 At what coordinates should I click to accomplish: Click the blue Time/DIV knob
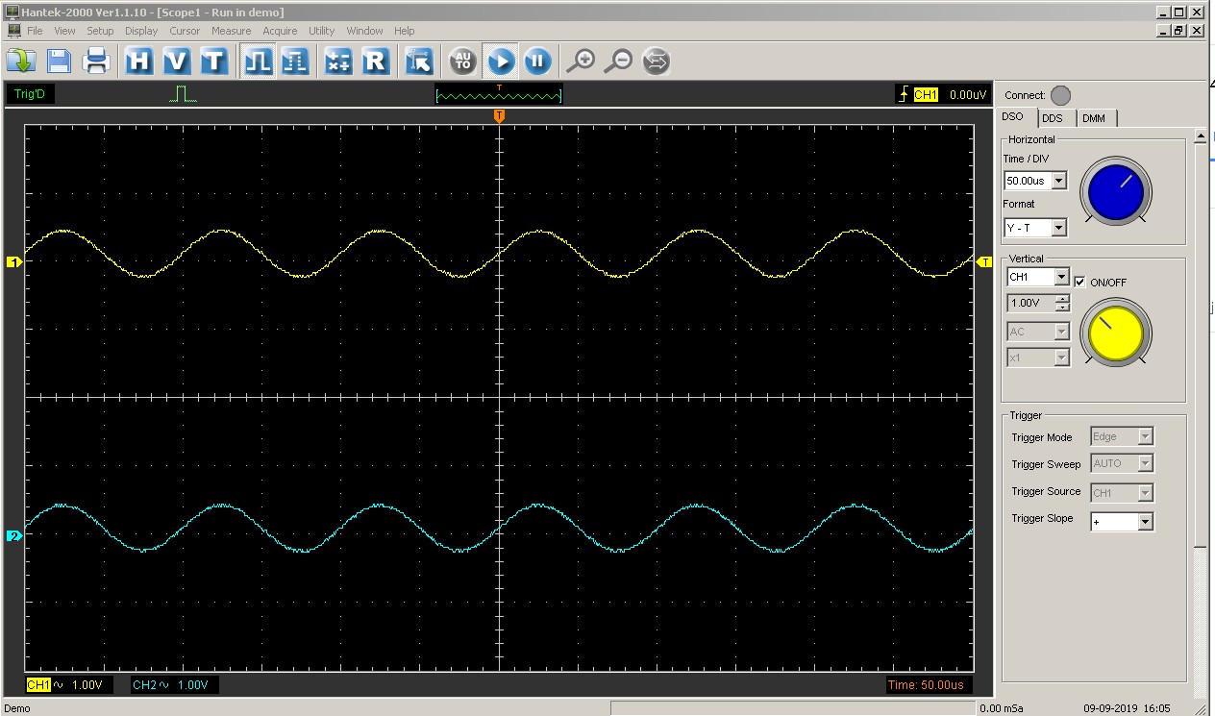click(1115, 192)
